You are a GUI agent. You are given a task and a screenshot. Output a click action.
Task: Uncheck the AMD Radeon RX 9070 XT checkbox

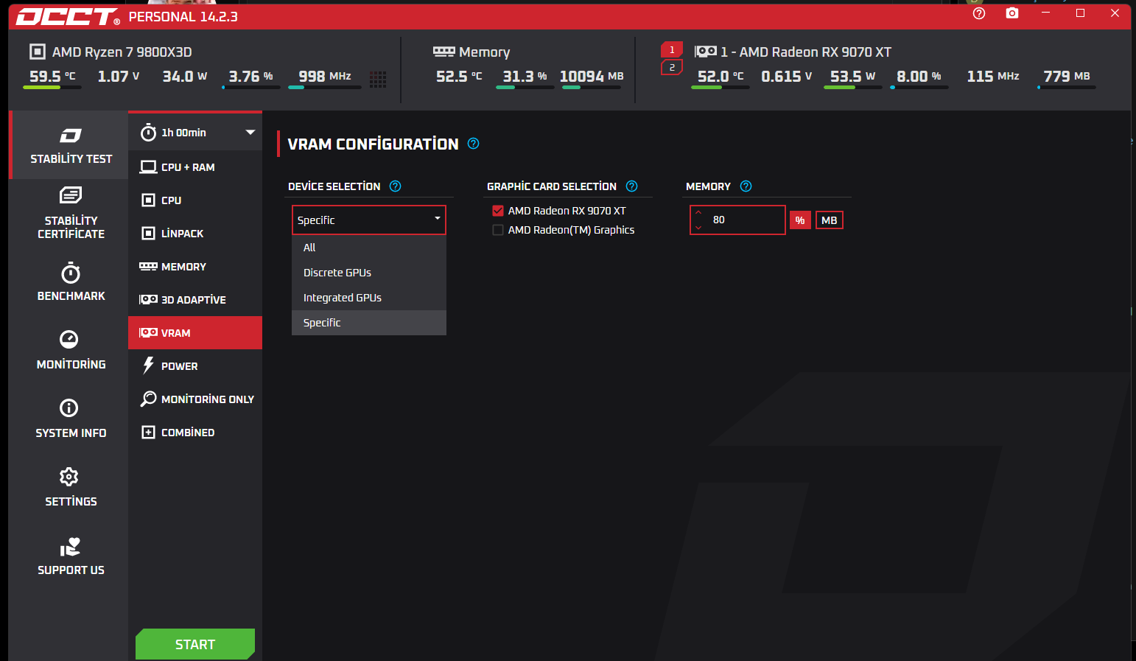click(x=498, y=211)
